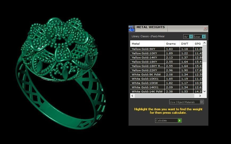The width and height of the screenshot is (231, 144).
Task: Select the Yellow Gold:18KY R... row
Action: pyautogui.click(x=166, y=66)
